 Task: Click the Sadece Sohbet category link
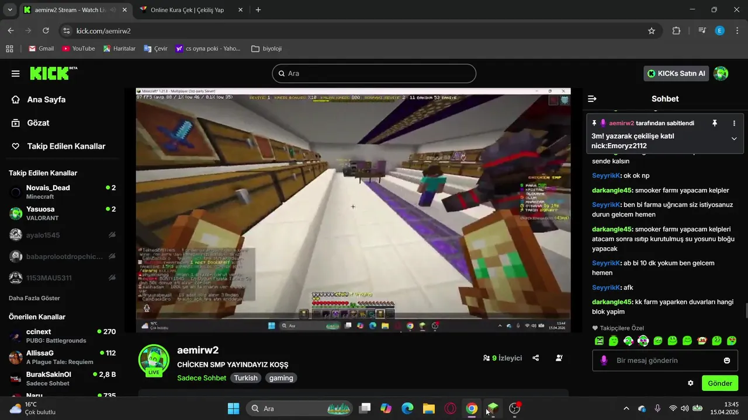[202, 378]
